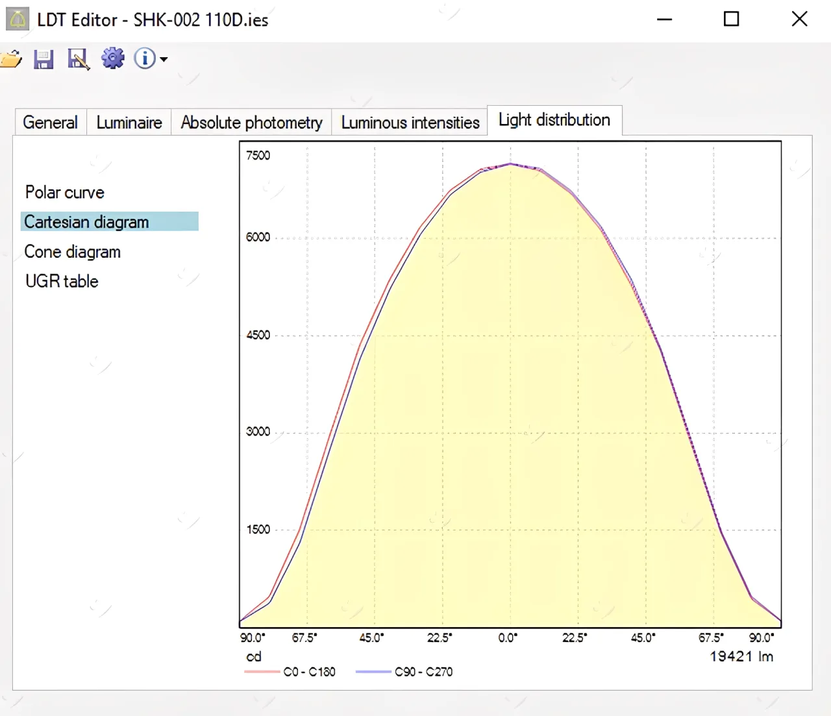The image size is (831, 716).
Task: Click the LDT Editor app icon in title bar
Action: (x=18, y=19)
